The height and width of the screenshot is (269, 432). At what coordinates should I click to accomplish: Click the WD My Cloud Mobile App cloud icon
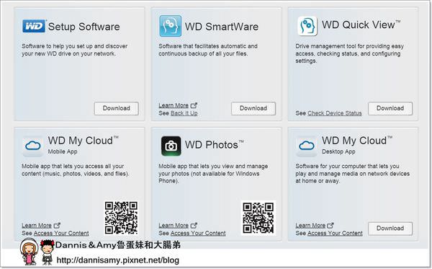(x=33, y=146)
